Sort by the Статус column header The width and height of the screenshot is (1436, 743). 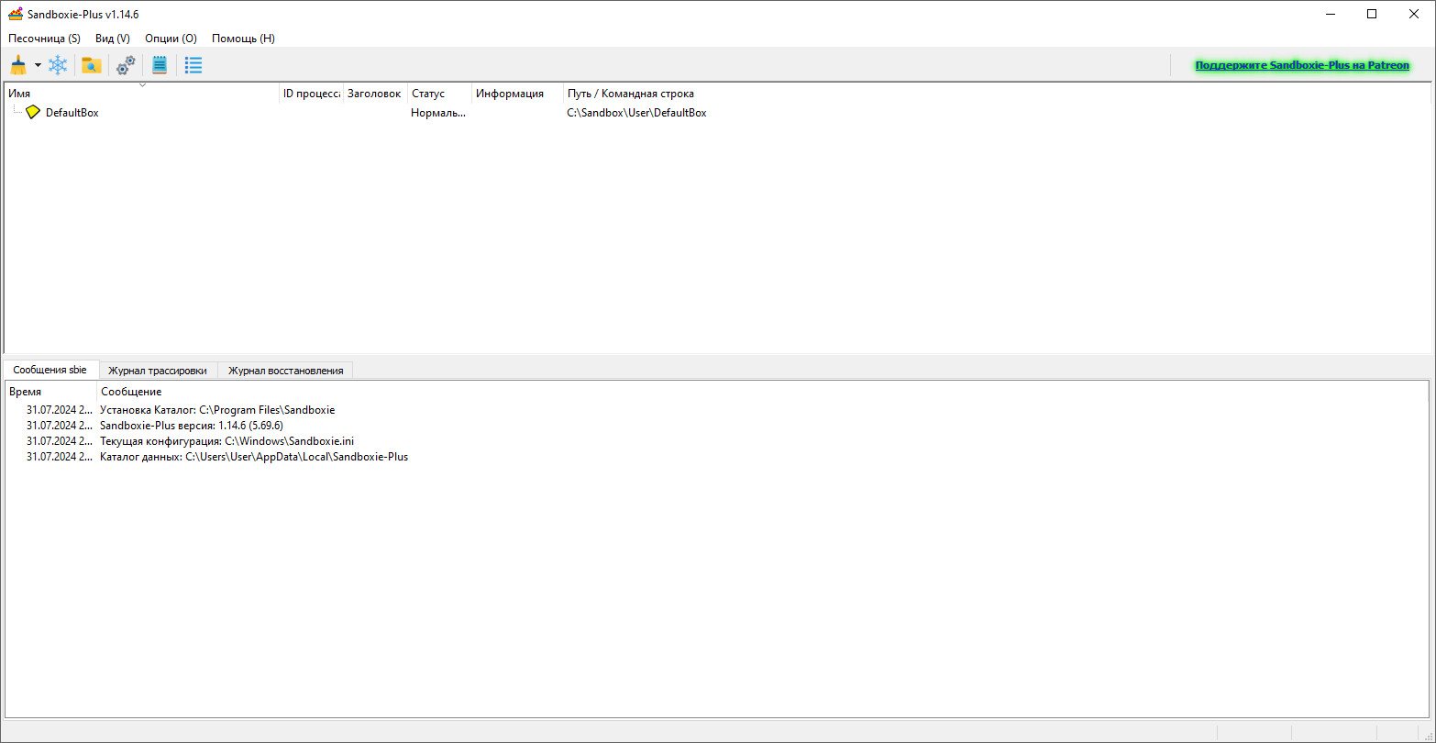click(439, 94)
